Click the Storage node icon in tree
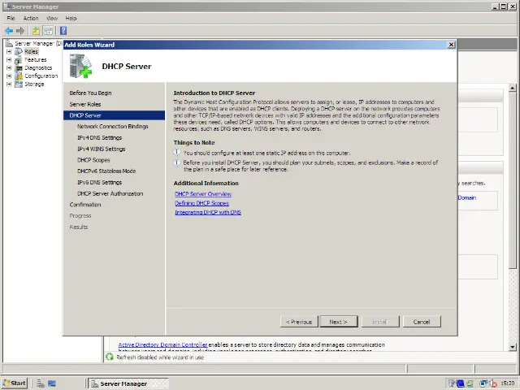Screen dimensions: 520x390 pyautogui.click(x=19, y=84)
